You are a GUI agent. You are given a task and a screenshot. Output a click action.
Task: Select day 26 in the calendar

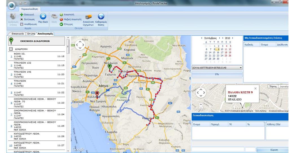(230, 55)
